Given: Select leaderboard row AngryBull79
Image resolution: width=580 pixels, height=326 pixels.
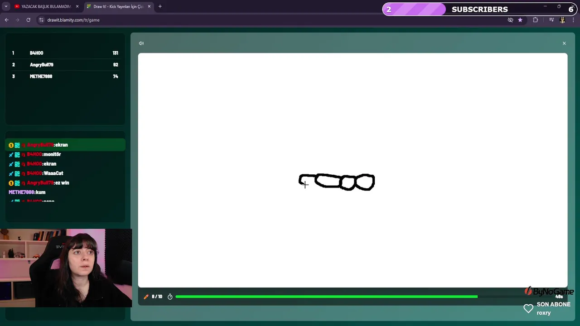Looking at the screenshot, I should click(x=65, y=65).
